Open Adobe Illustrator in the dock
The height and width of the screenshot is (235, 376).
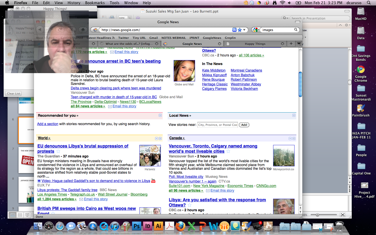click(158, 226)
